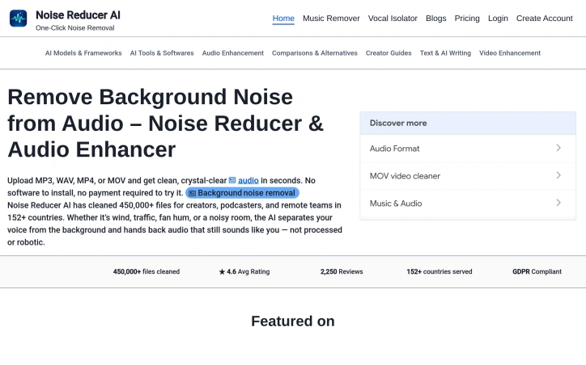Open the Pricing page
586x365 pixels.
coord(467,19)
